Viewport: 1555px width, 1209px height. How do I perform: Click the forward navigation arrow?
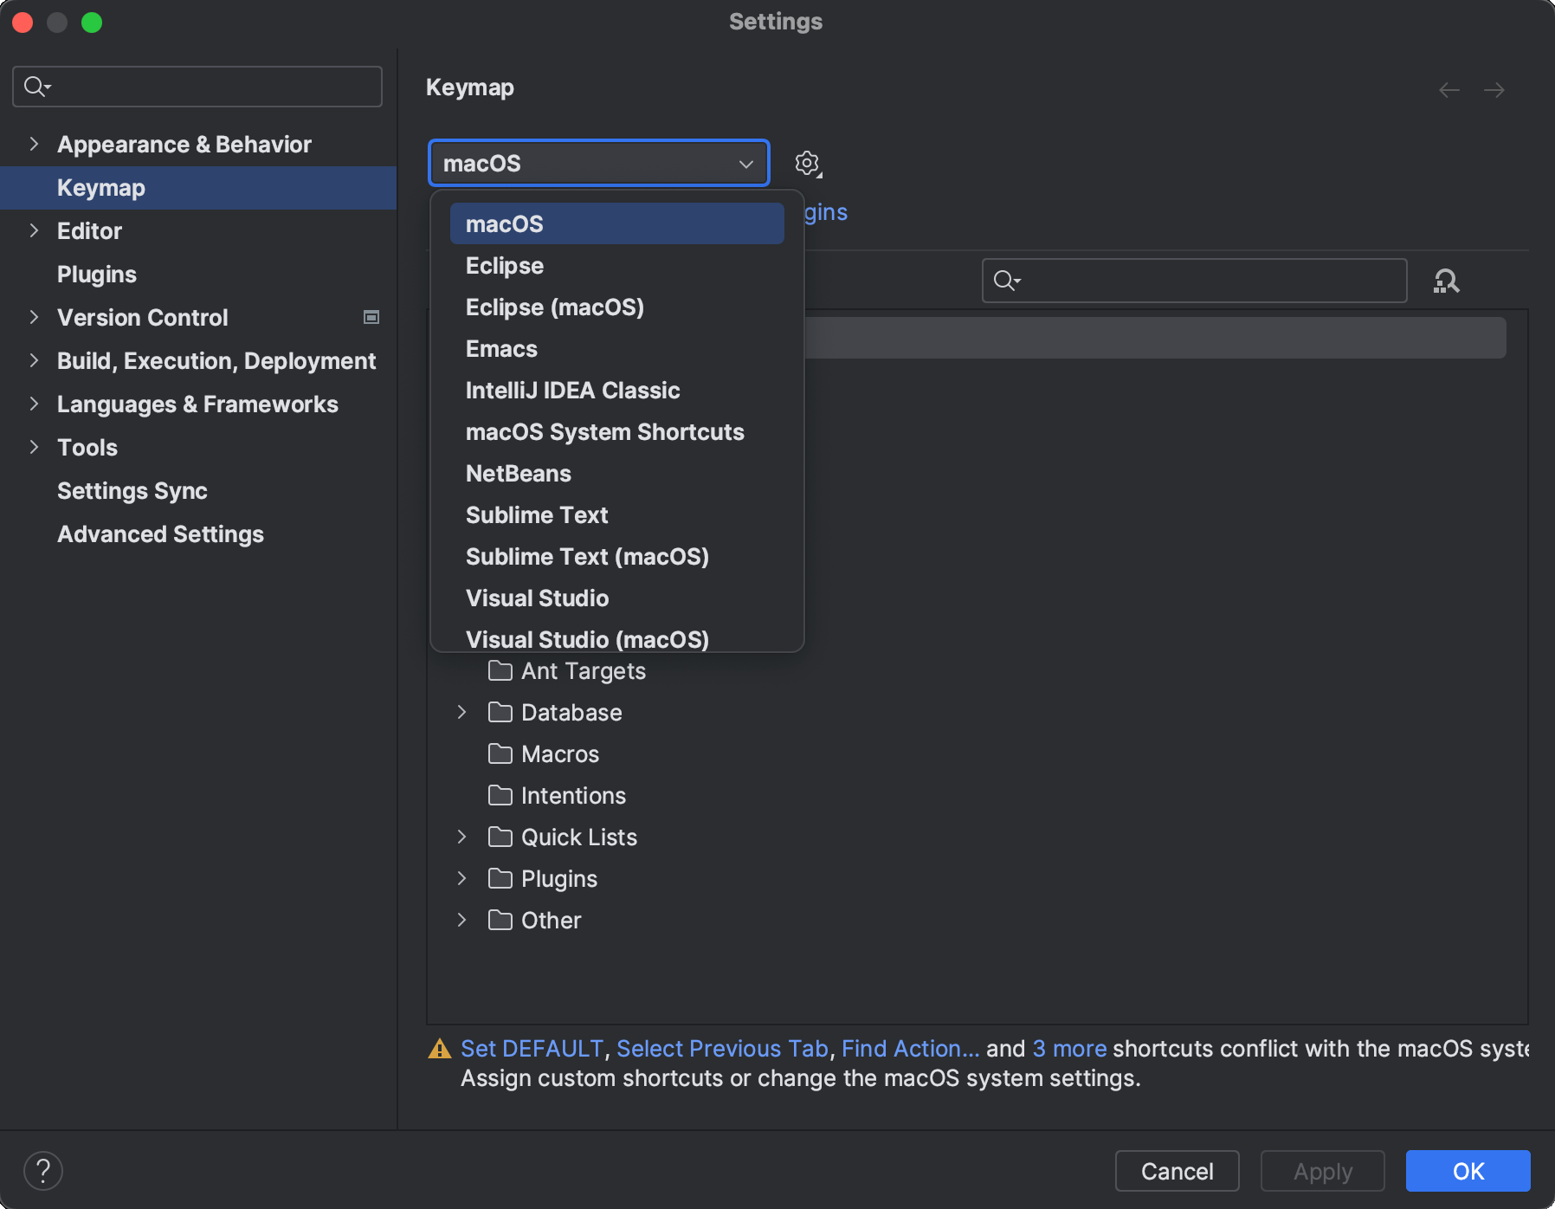click(x=1495, y=89)
